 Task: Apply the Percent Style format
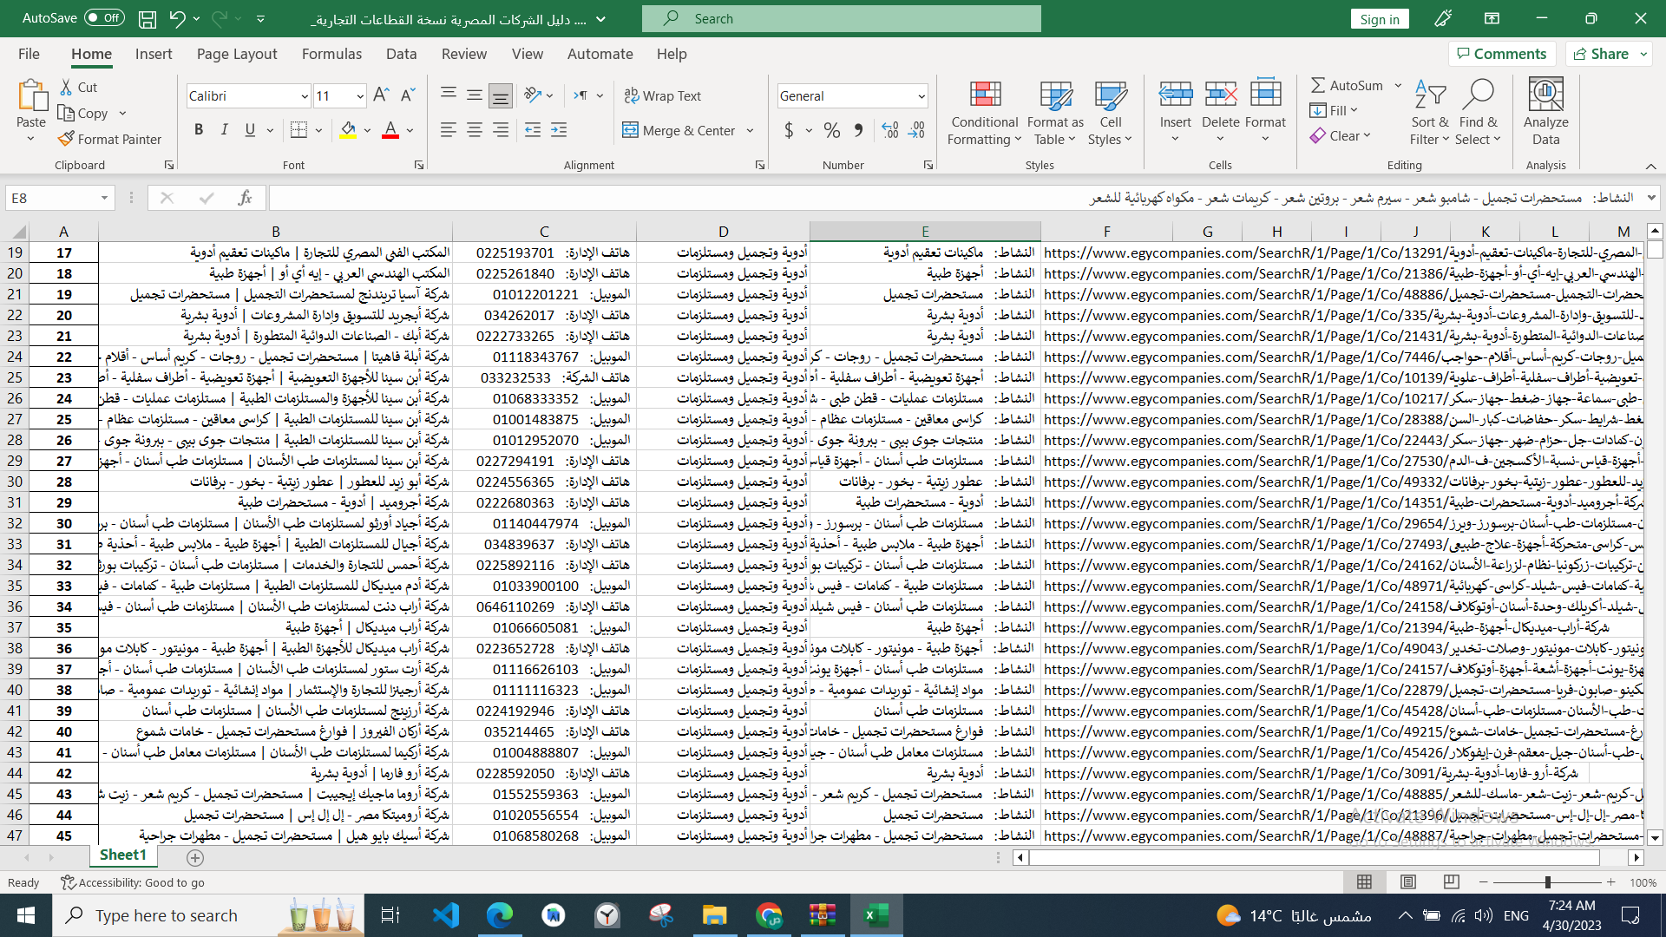[x=832, y=130]
